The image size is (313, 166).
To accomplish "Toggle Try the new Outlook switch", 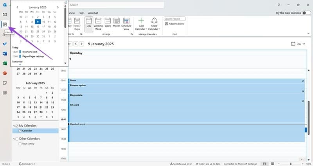I will click(x=306, y=13).
